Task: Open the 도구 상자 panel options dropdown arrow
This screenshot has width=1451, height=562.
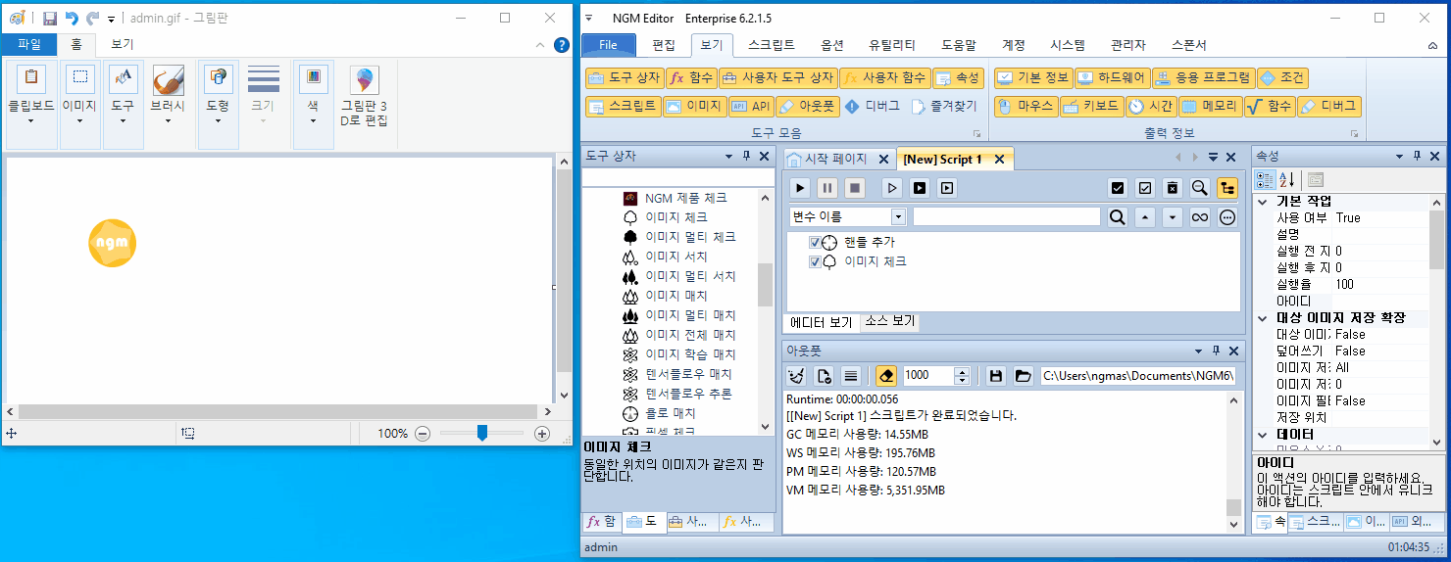Action: (728, 157)
